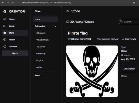Image resolution: width=139 pixels, height=103 pixels.
Task: Click the main Store page heading
Action: pos(76,11)
